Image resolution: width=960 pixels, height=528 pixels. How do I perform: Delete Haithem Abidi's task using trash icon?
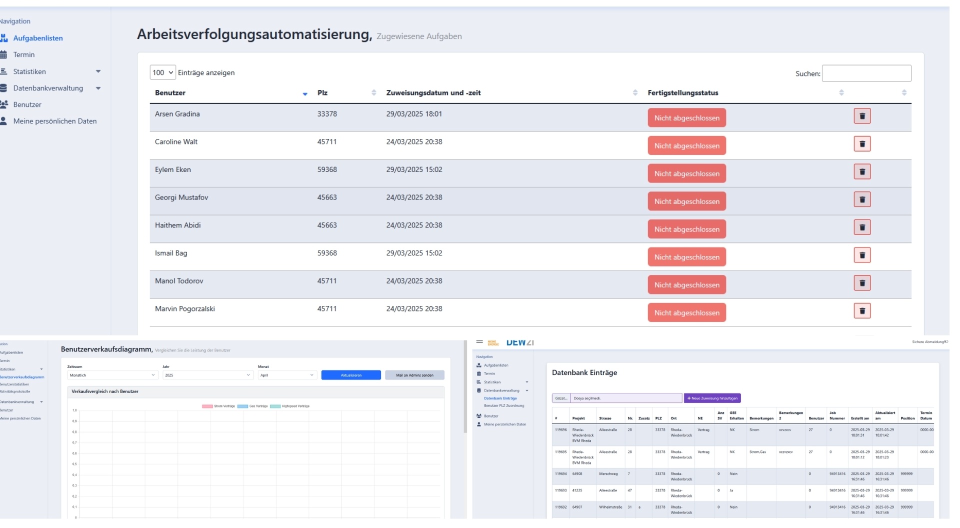point(862,227)
